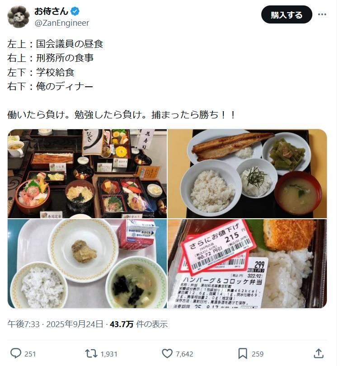Image resolution: width=344 pixels, height=366 pixels.
Task: Open the three-dot more options menu
Action: [x=322, y=14]
